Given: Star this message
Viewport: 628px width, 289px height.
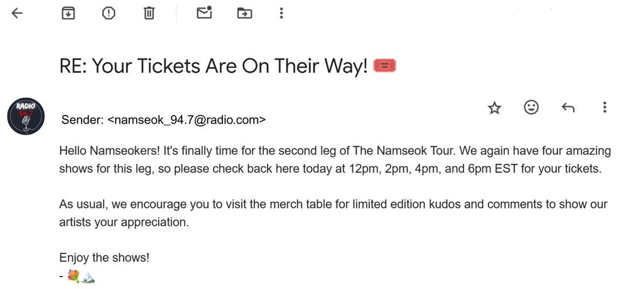Looking at the screenshot, I should pyautogui.click(x=495, y=108).
